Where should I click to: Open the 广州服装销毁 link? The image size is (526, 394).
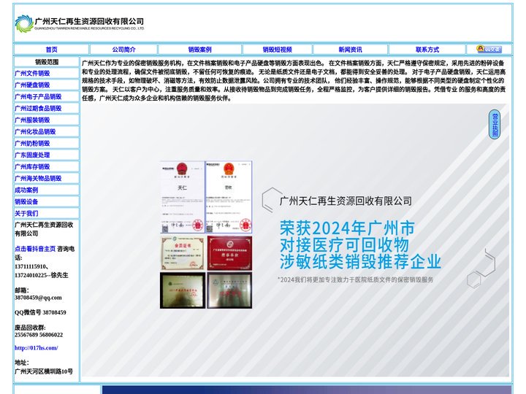(32, 120)
